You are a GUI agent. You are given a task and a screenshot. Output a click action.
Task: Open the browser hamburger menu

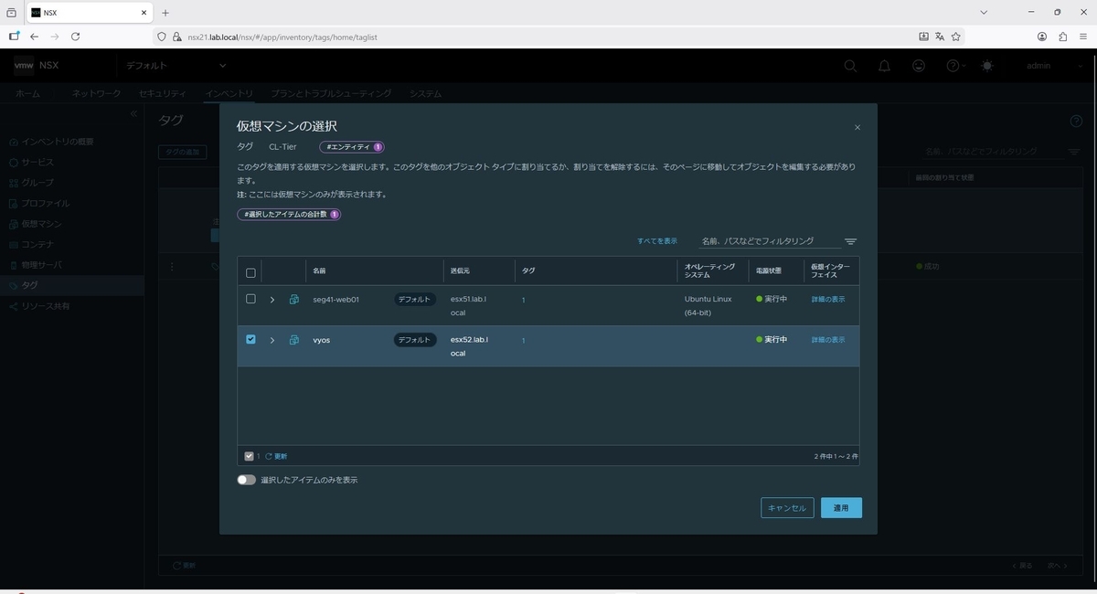pyautogui.click(x=1083, y=37)
